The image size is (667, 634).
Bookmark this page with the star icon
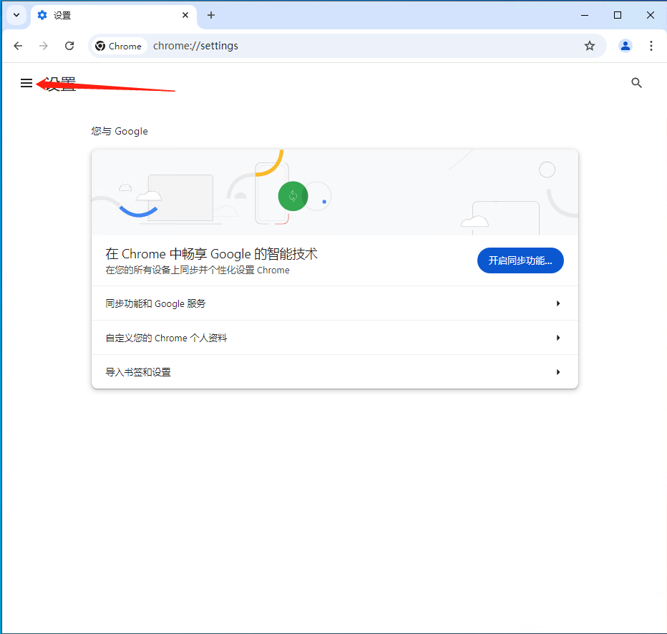590,46
